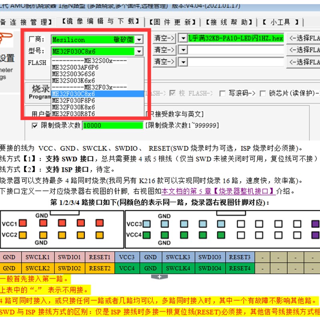Open the 接线帮助 tab
Viewport: 320px width, 320px height.
click(x=229, y=22)
